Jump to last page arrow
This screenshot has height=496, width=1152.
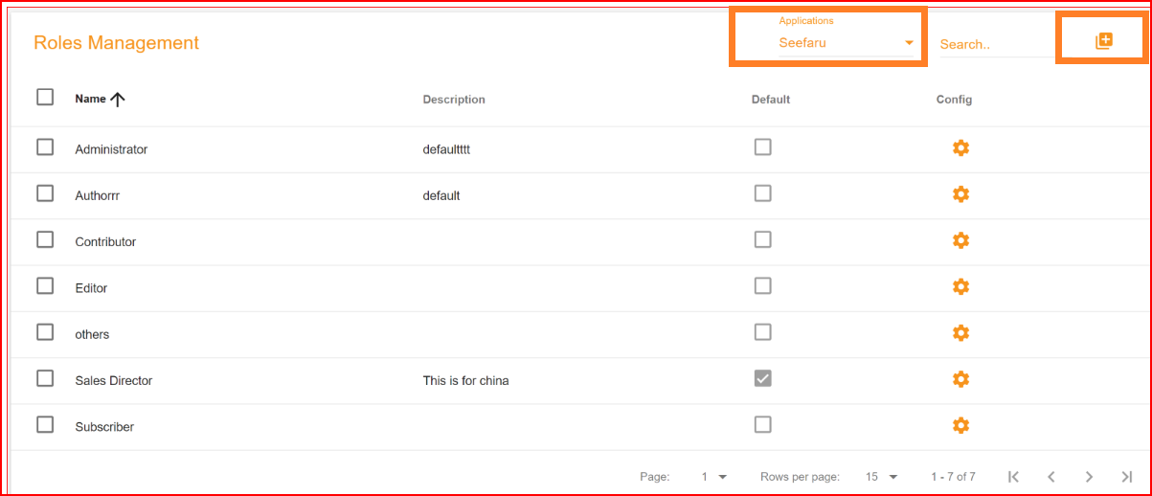[1127, 477]
